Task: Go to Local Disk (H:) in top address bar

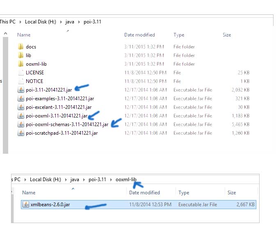Action: point(41,22)
